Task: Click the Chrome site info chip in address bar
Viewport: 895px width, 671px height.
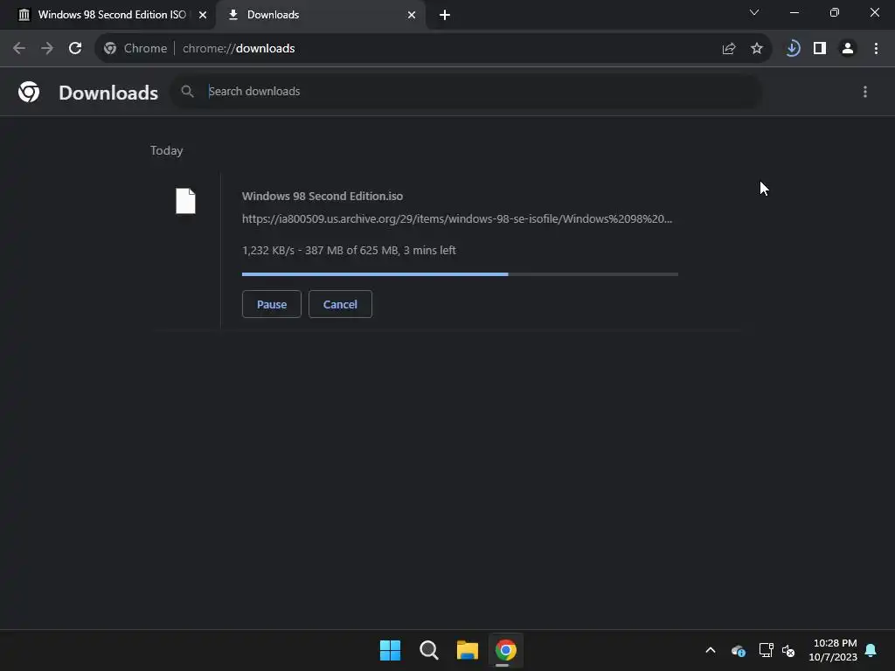Action: (x=135, y=49)
